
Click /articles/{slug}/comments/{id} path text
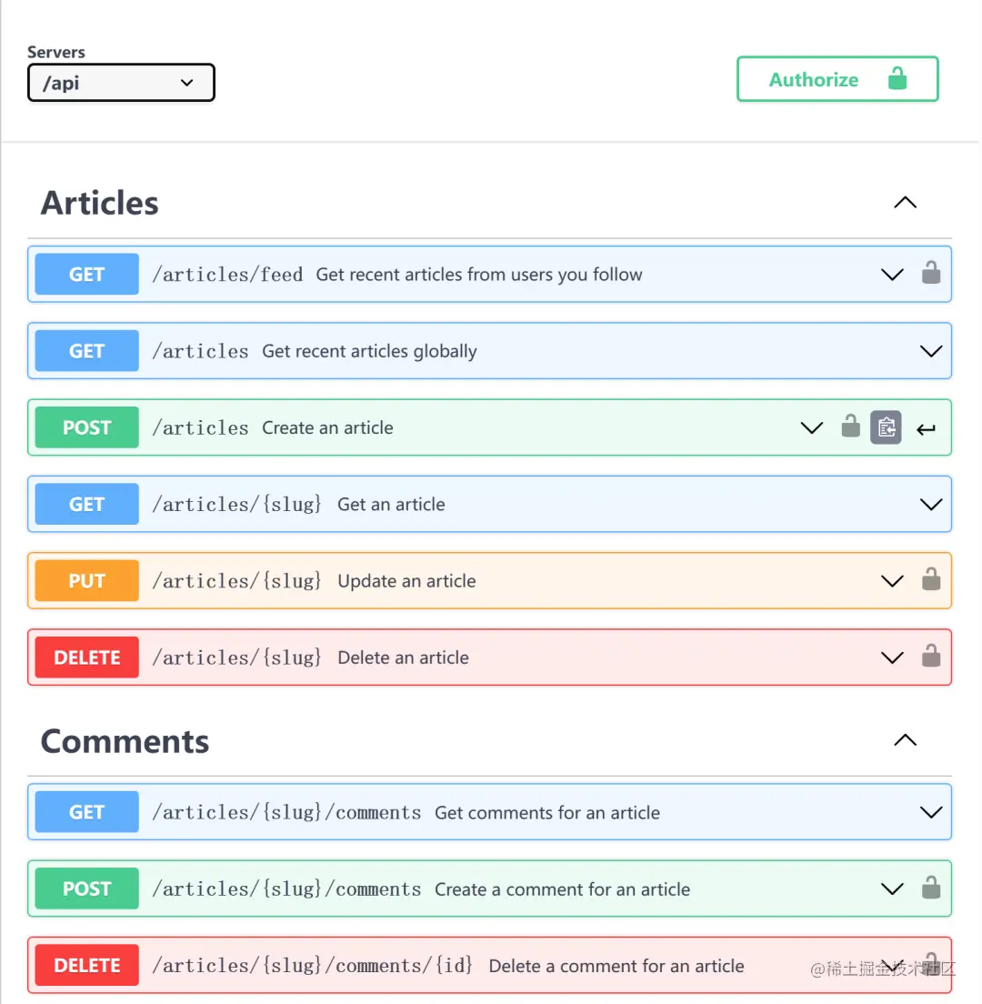(312, 966)
